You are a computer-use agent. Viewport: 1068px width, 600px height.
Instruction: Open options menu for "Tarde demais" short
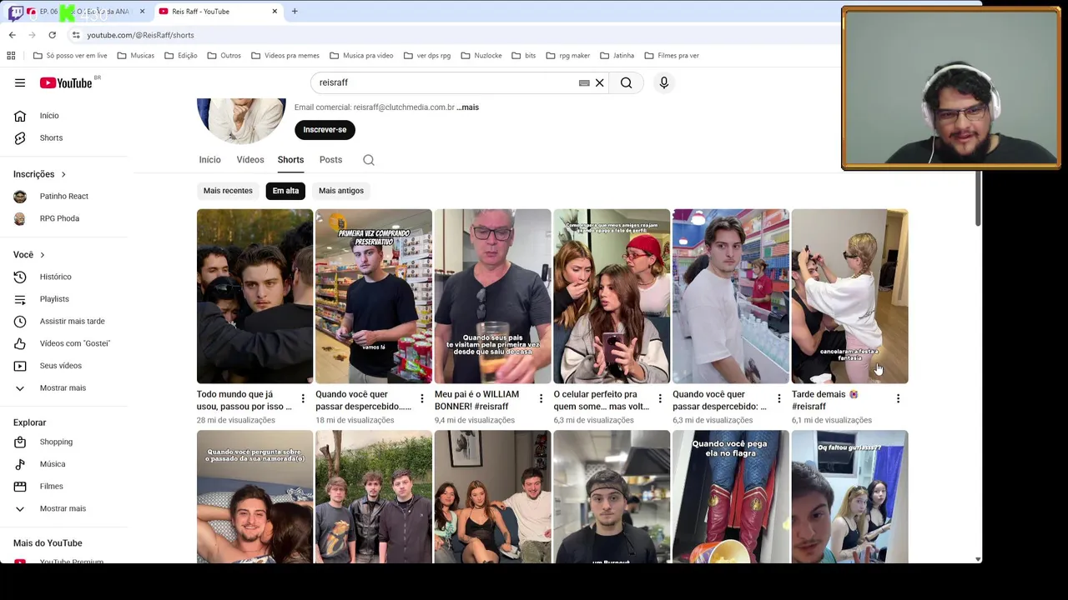coord(898,399)
